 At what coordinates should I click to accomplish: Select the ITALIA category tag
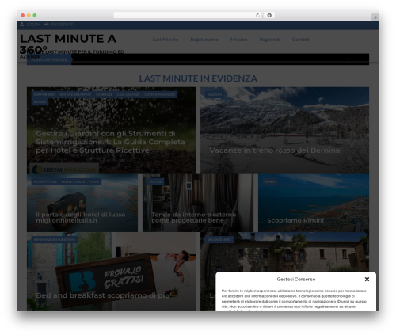pyautogui.click(x=94, y=181)
